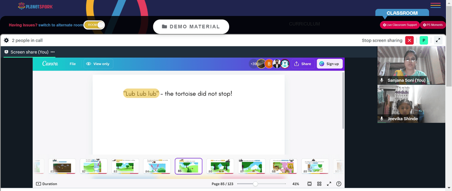Click Jeevika Shinde's microphone icon
The image size is (452, 191).
tap(381, 118)
